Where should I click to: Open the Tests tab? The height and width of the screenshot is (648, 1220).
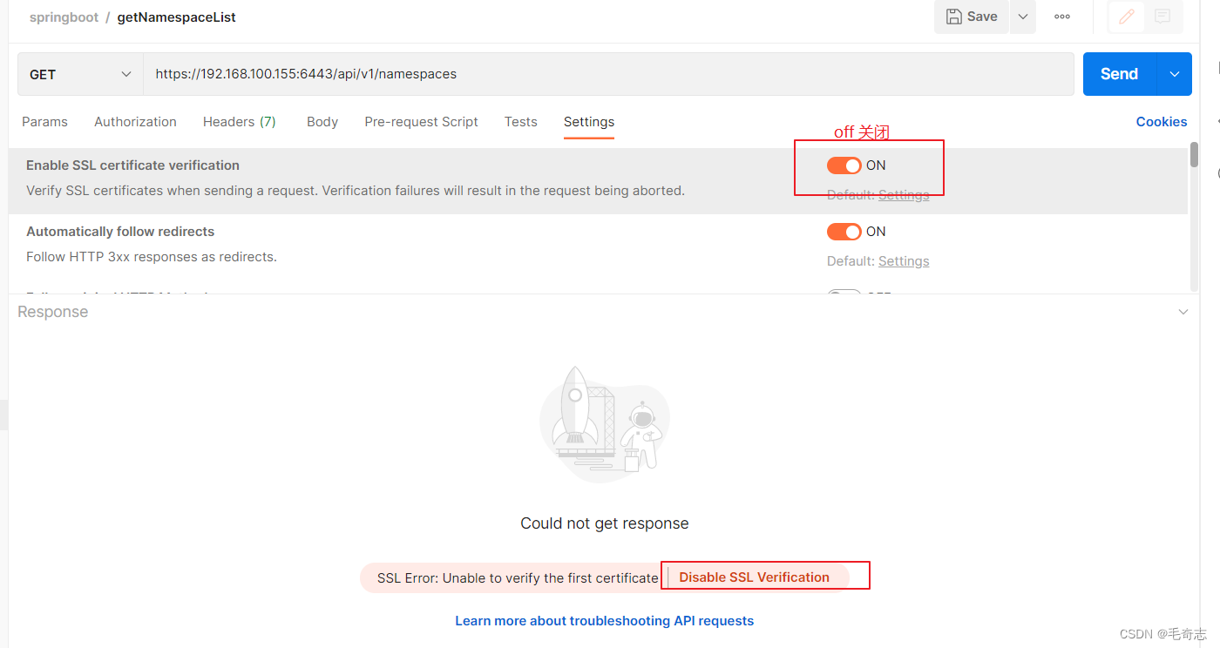pos(520,122)
